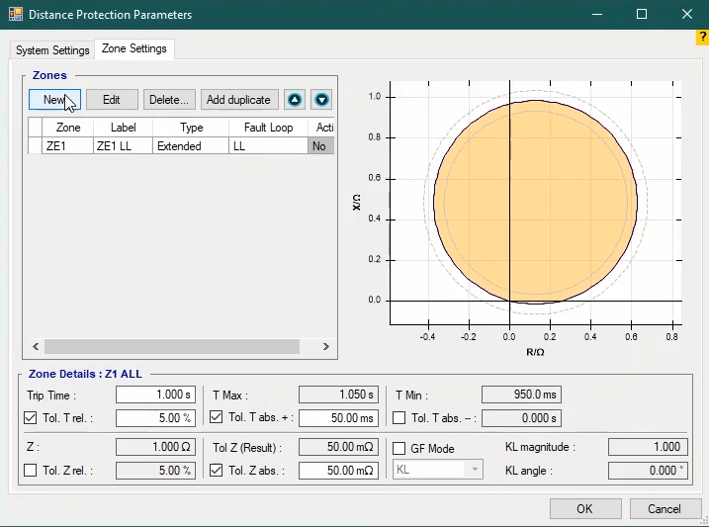The image size is (709, 527).
Task: Click the horizontal scrollbar in zones list
Action: pyautogui.click(x=171, y=347)
